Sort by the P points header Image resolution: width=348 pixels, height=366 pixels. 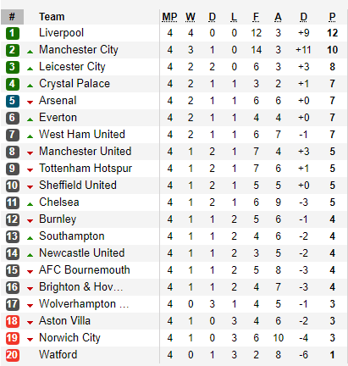[x=333, y=17]
